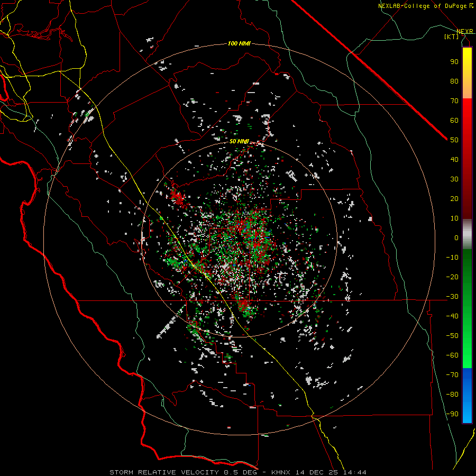This screenshot has width=476, height=476.
Task: Click the -80 value on velocity scale
Action: point(452,395)
